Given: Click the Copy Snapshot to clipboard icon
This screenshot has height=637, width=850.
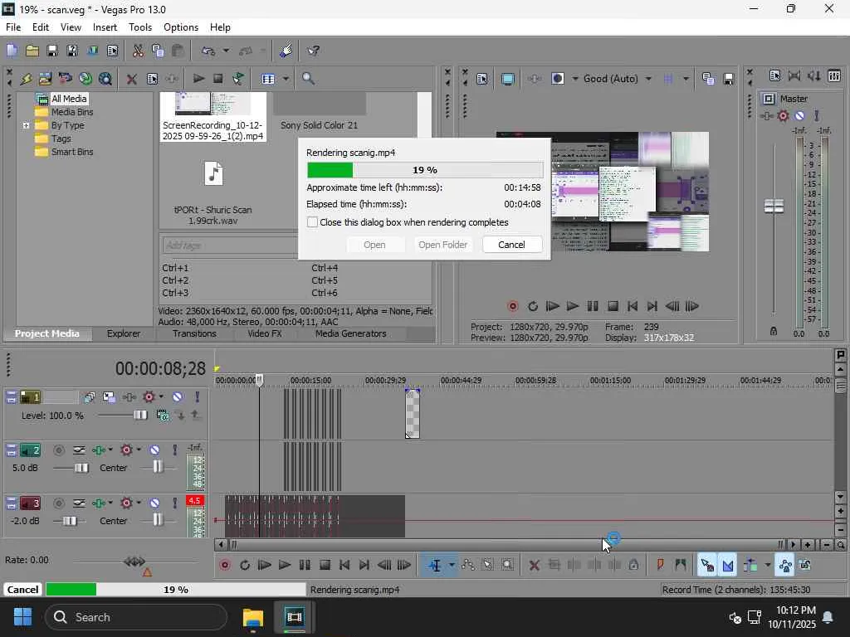Looking at the screenshot, I should tap(708, 79).
